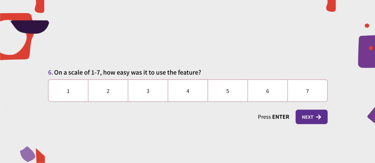Click the "Press ENTER" hint text
The image size is (375, 163).
pos(273,117)
